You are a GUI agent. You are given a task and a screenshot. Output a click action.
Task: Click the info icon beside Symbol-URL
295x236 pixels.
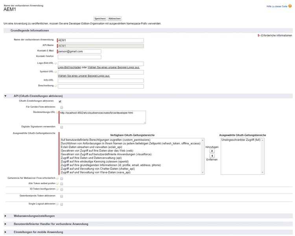pyautogui.click(x=56, y=72)
